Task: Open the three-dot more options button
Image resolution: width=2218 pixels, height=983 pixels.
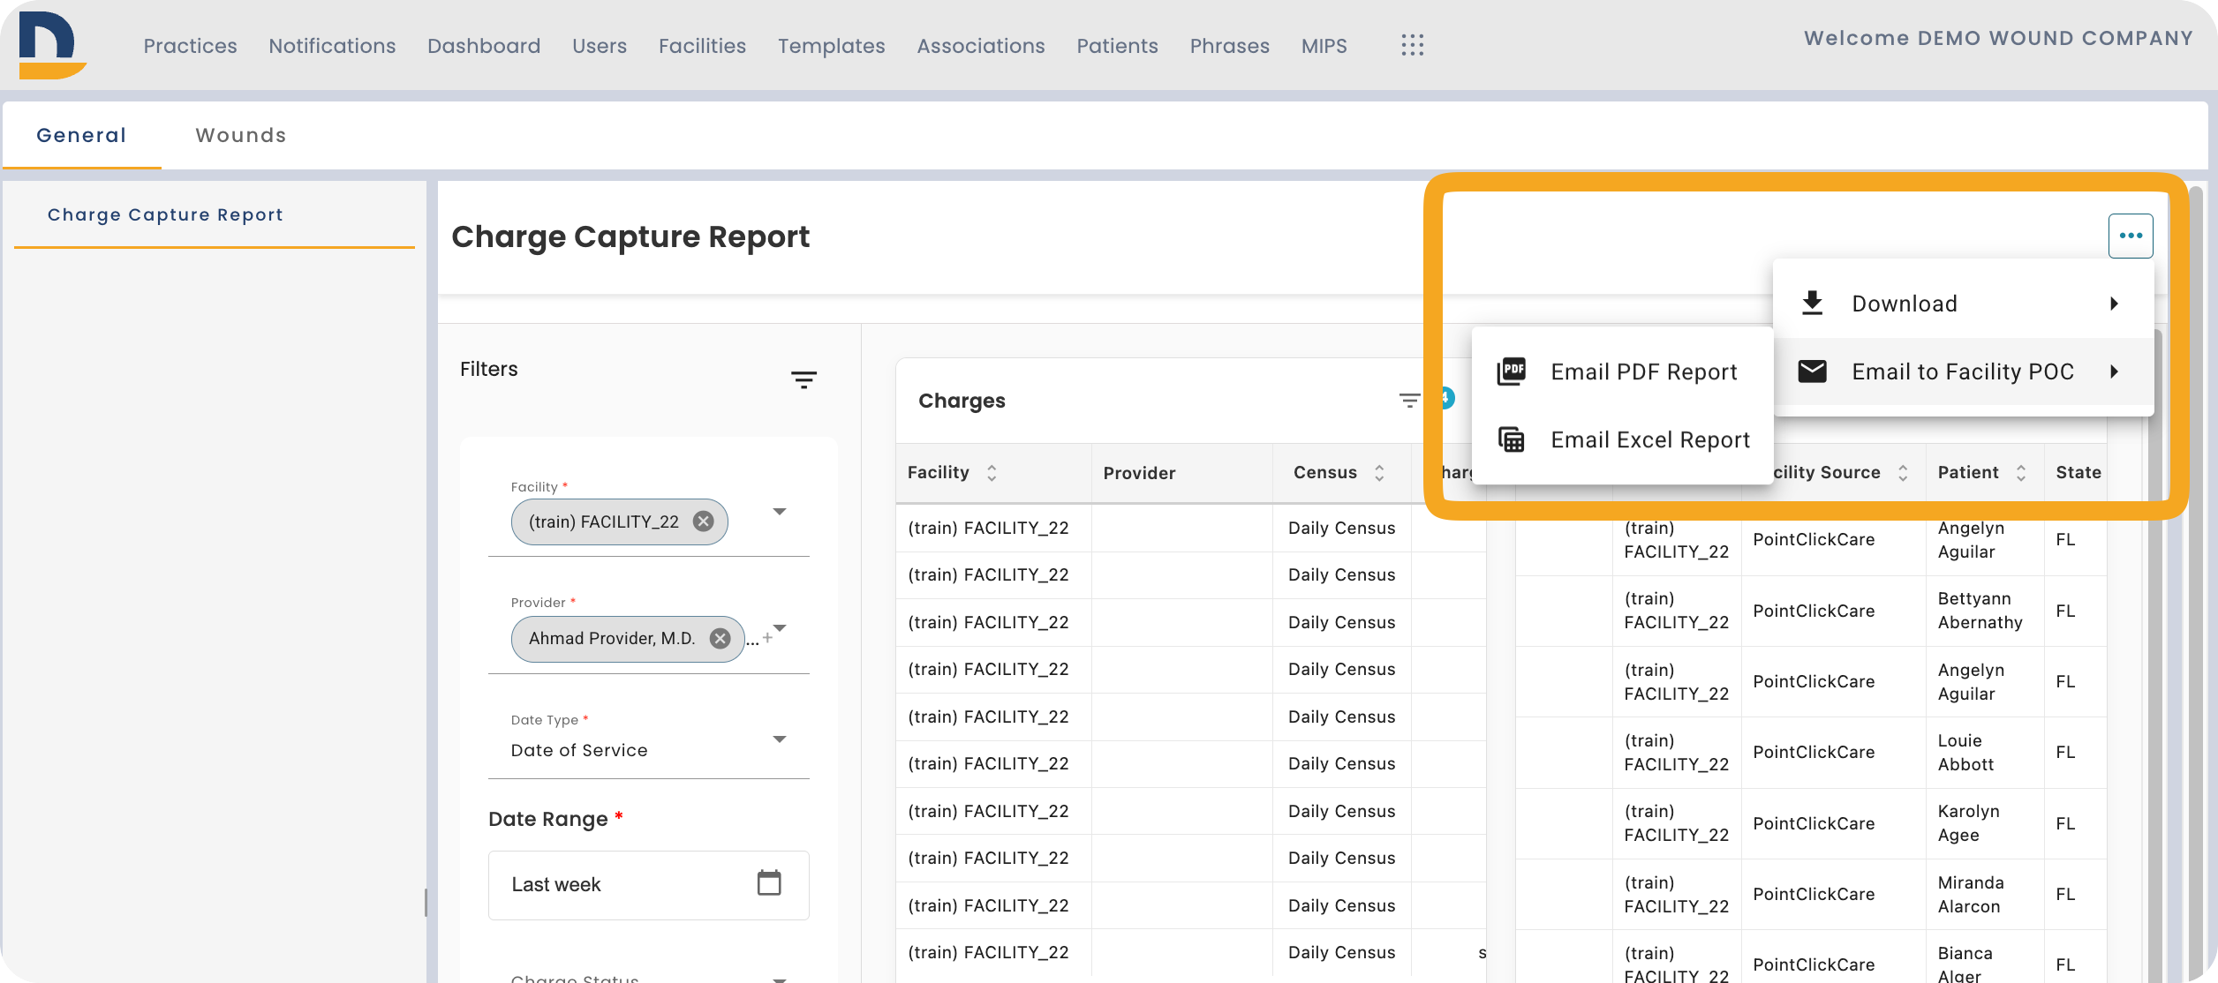Action: pos(2131,236)
